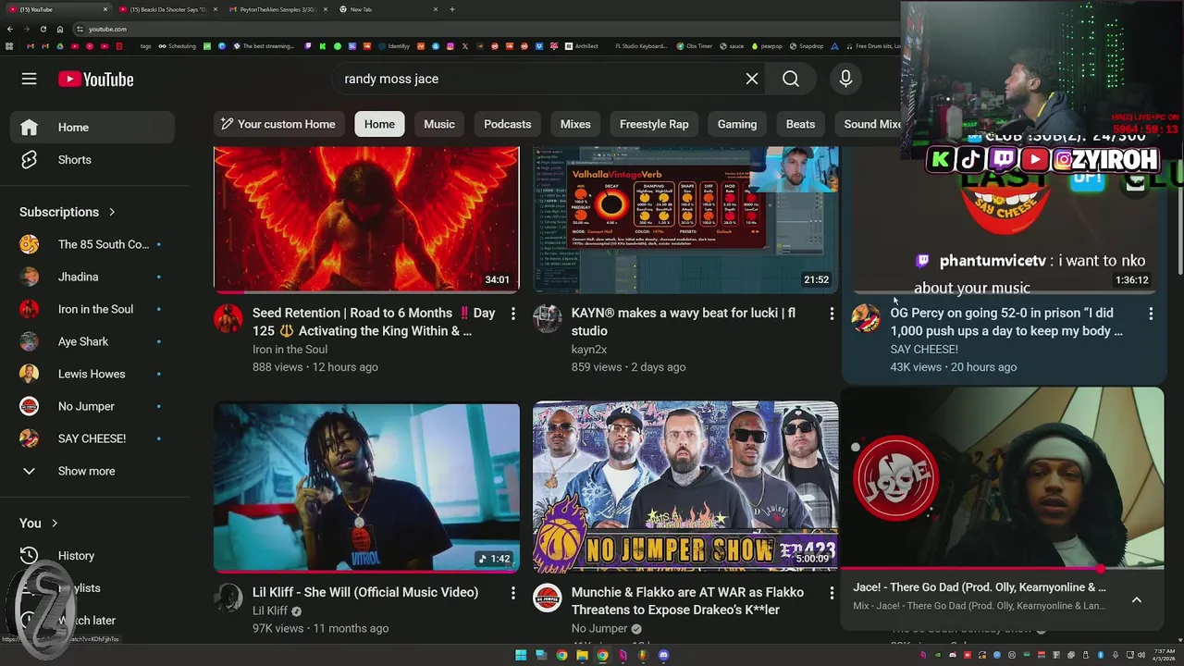This screenshot has width=1184, height=666.
Task: Open a new Chrome tab with plus
Action: point(452,9)
